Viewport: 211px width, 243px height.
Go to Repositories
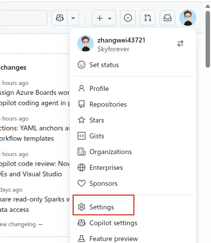coord(133,104)
